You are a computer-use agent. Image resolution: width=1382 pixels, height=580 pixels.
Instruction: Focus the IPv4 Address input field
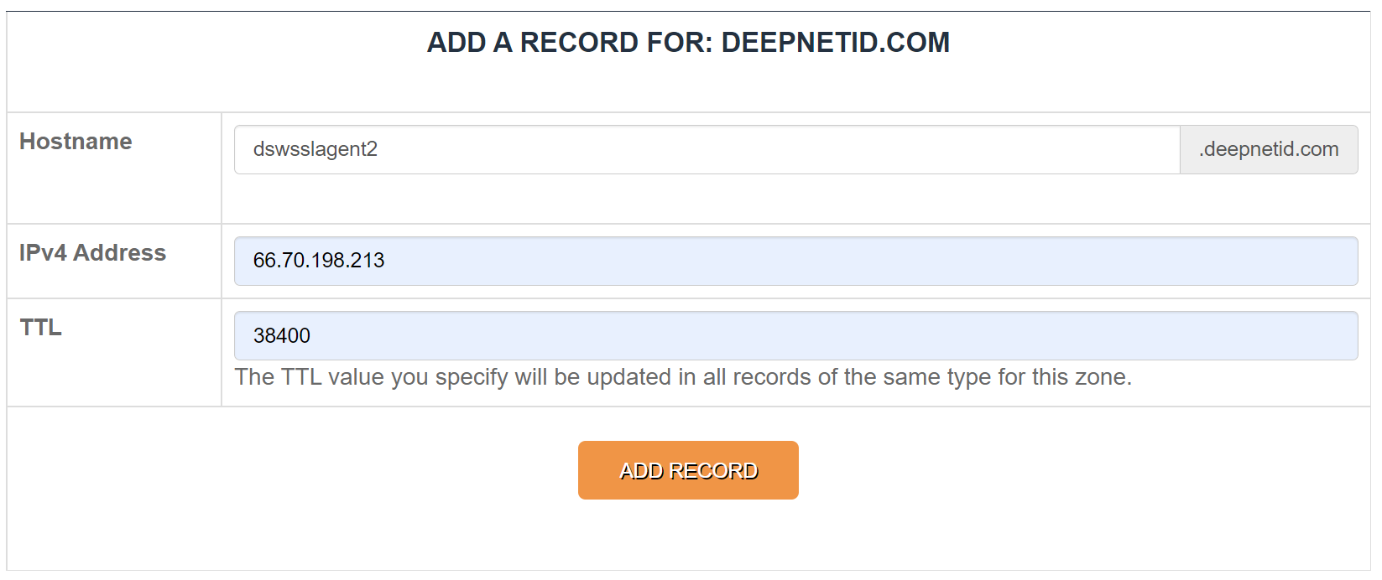(795, 261)
